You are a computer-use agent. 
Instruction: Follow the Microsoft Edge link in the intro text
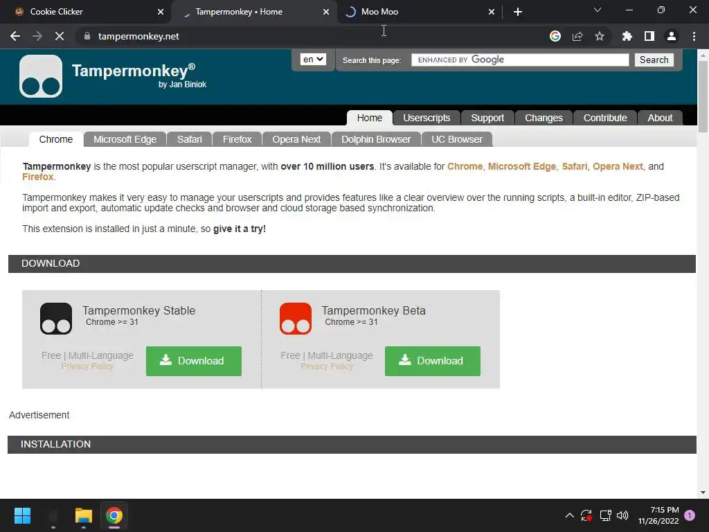(522, 166)
